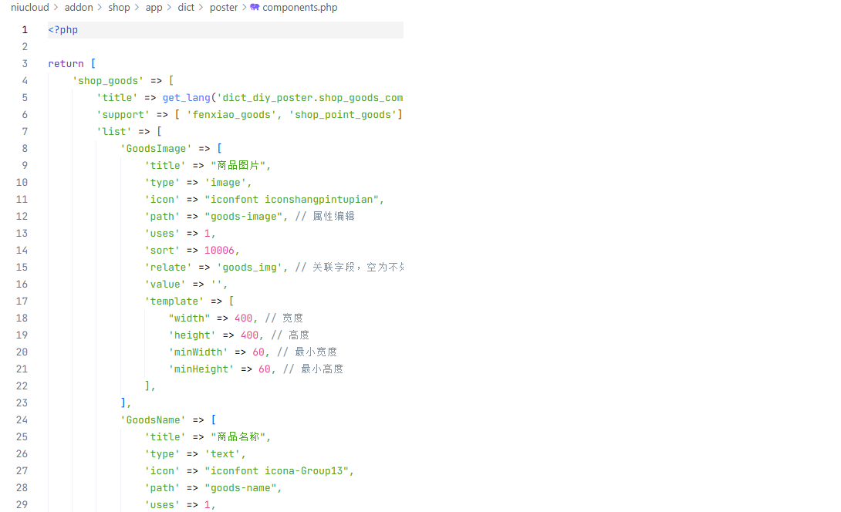
Task: Click line number 24 at GoodsName
Action: pyautogui.click(x=22, y=420)
